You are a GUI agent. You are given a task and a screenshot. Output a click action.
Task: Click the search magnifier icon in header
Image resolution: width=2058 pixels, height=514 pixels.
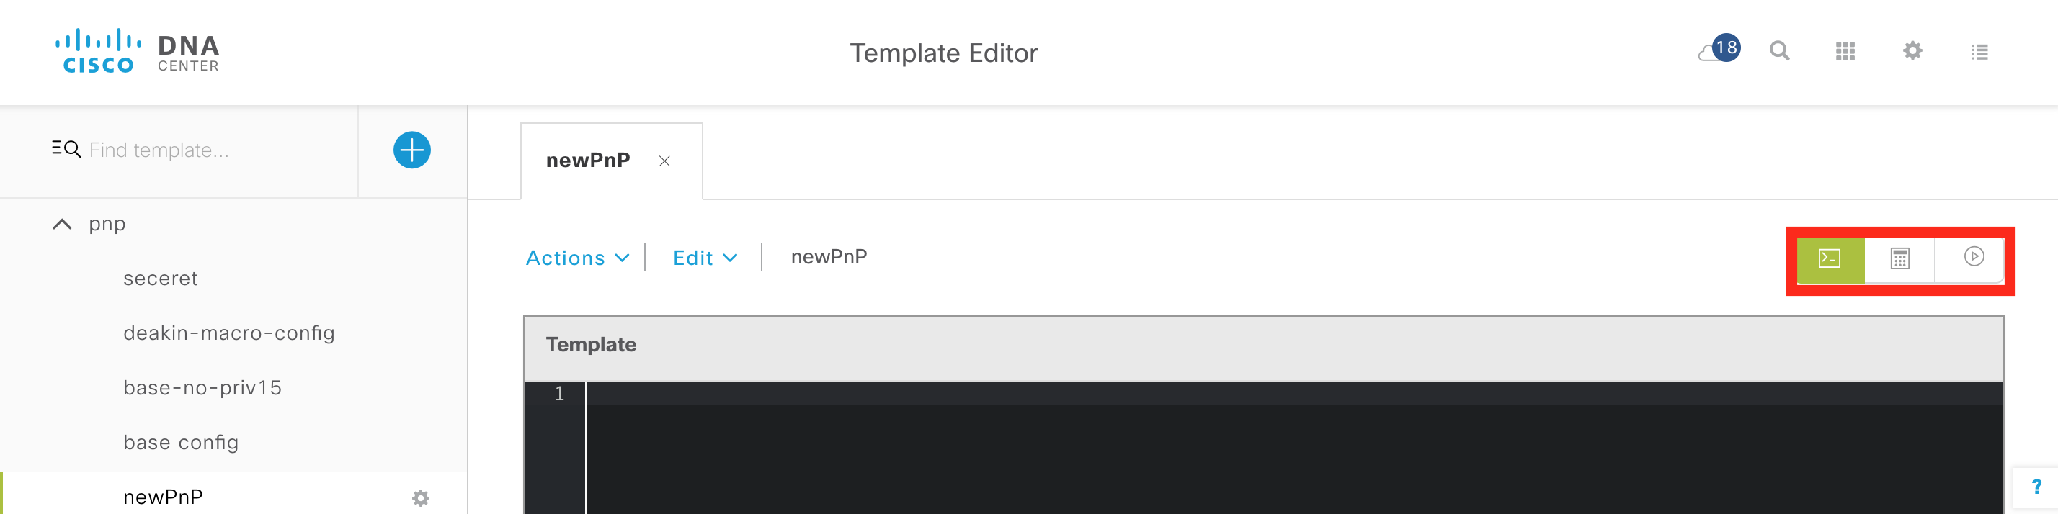click(1779, 52)
